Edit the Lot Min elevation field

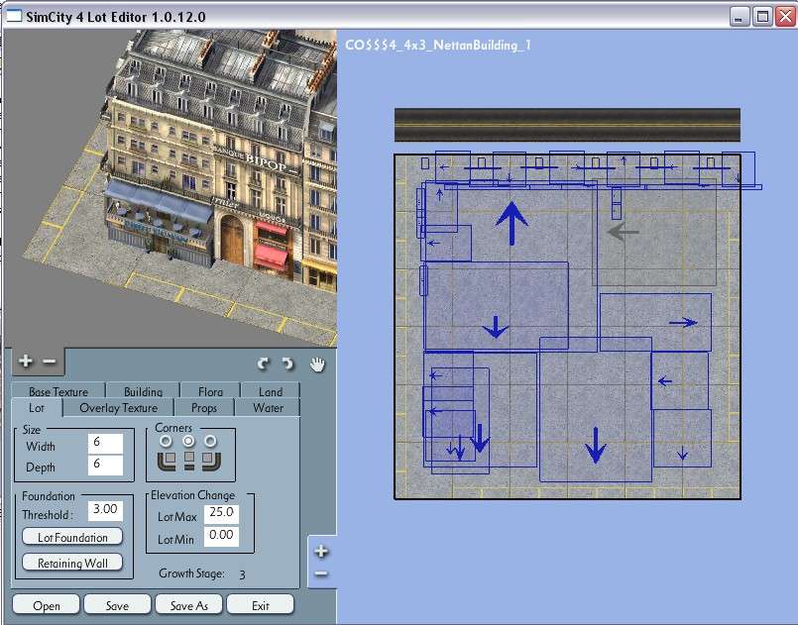coord(221,537)
